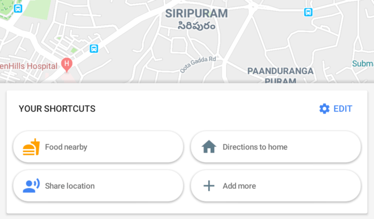Tap the house icon for home directions
This screenshot has height=219, width=374.
[x=209, y=147]
